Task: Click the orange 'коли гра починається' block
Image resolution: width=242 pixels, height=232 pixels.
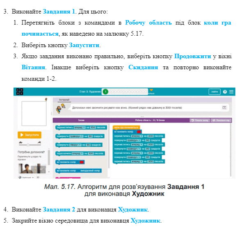Action: [x=126, y=127]
